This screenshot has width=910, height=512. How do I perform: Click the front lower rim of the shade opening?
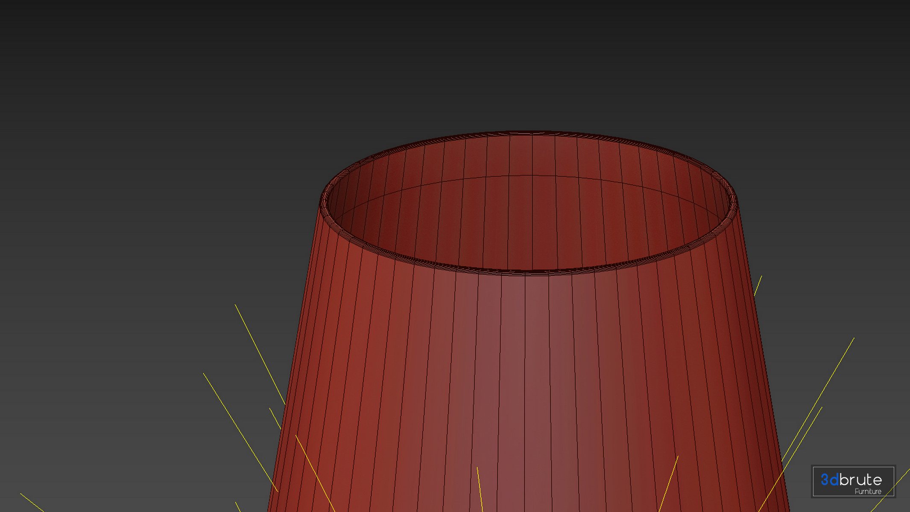[x=530, y=272]
